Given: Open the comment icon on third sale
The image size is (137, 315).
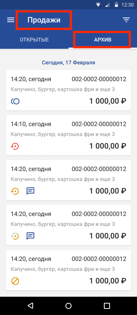Looking at the screenshot, I should pyautogui.click(x=30, y=191).
